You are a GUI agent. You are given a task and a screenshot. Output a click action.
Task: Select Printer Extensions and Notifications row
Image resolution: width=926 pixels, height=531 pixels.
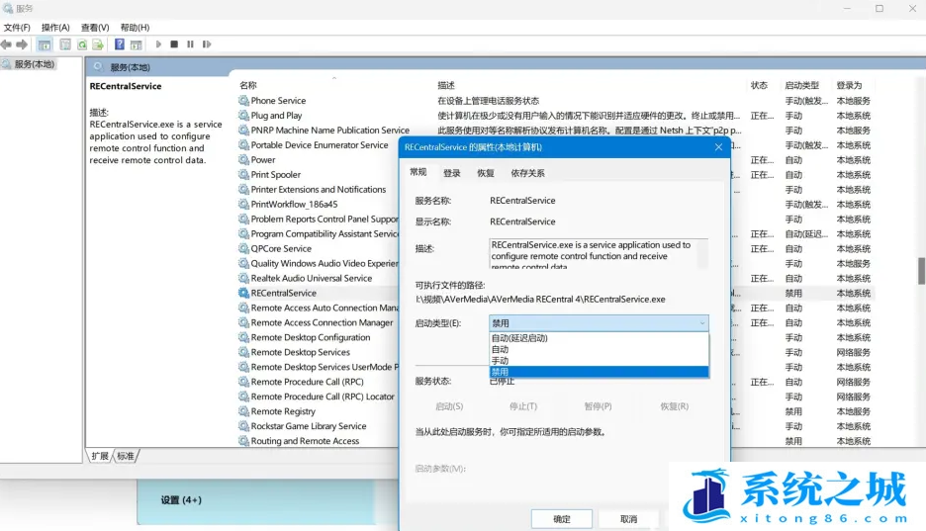(319, 189)
